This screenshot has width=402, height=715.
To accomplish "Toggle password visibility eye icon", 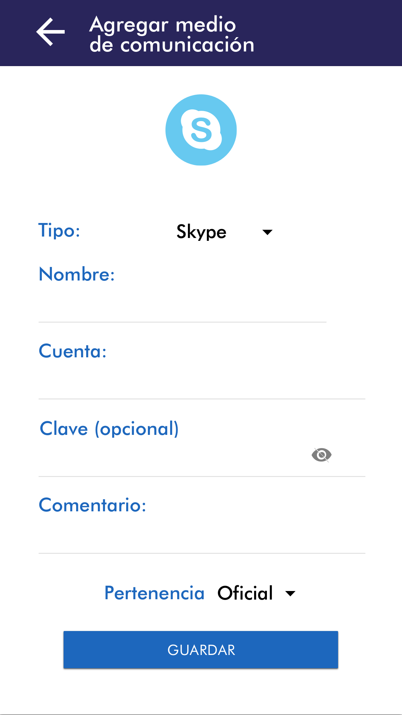I will (x=322, y=455).
